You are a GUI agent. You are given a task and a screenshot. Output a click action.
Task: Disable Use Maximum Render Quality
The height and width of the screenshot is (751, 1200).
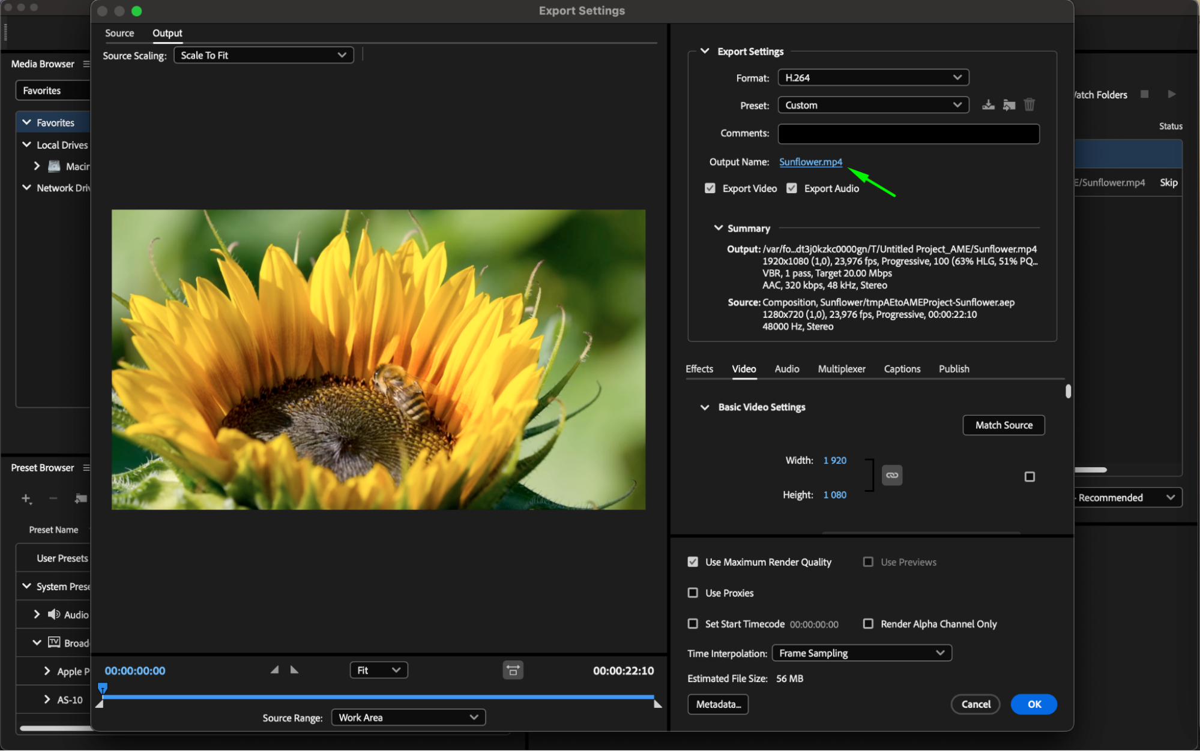pyautogui.click(x=693, y=562)
